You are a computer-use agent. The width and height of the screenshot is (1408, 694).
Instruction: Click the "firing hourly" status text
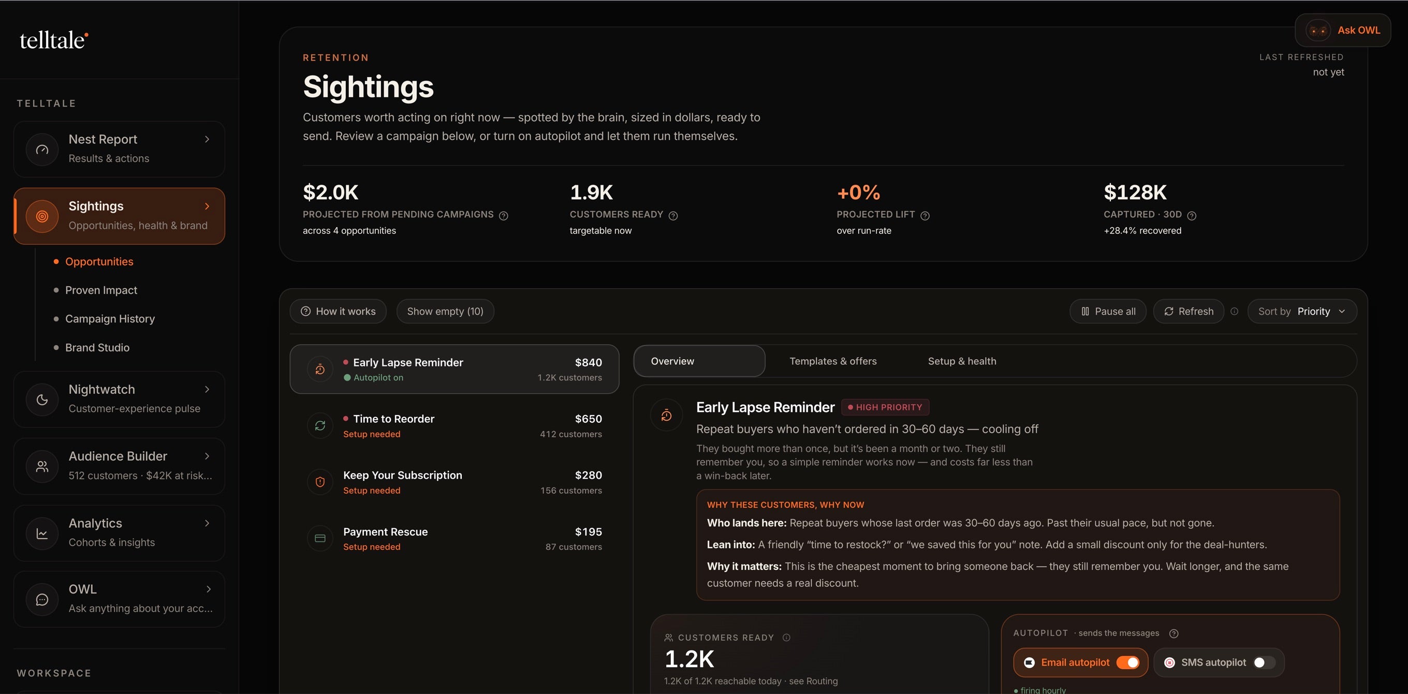click(x=1043, y=690)
